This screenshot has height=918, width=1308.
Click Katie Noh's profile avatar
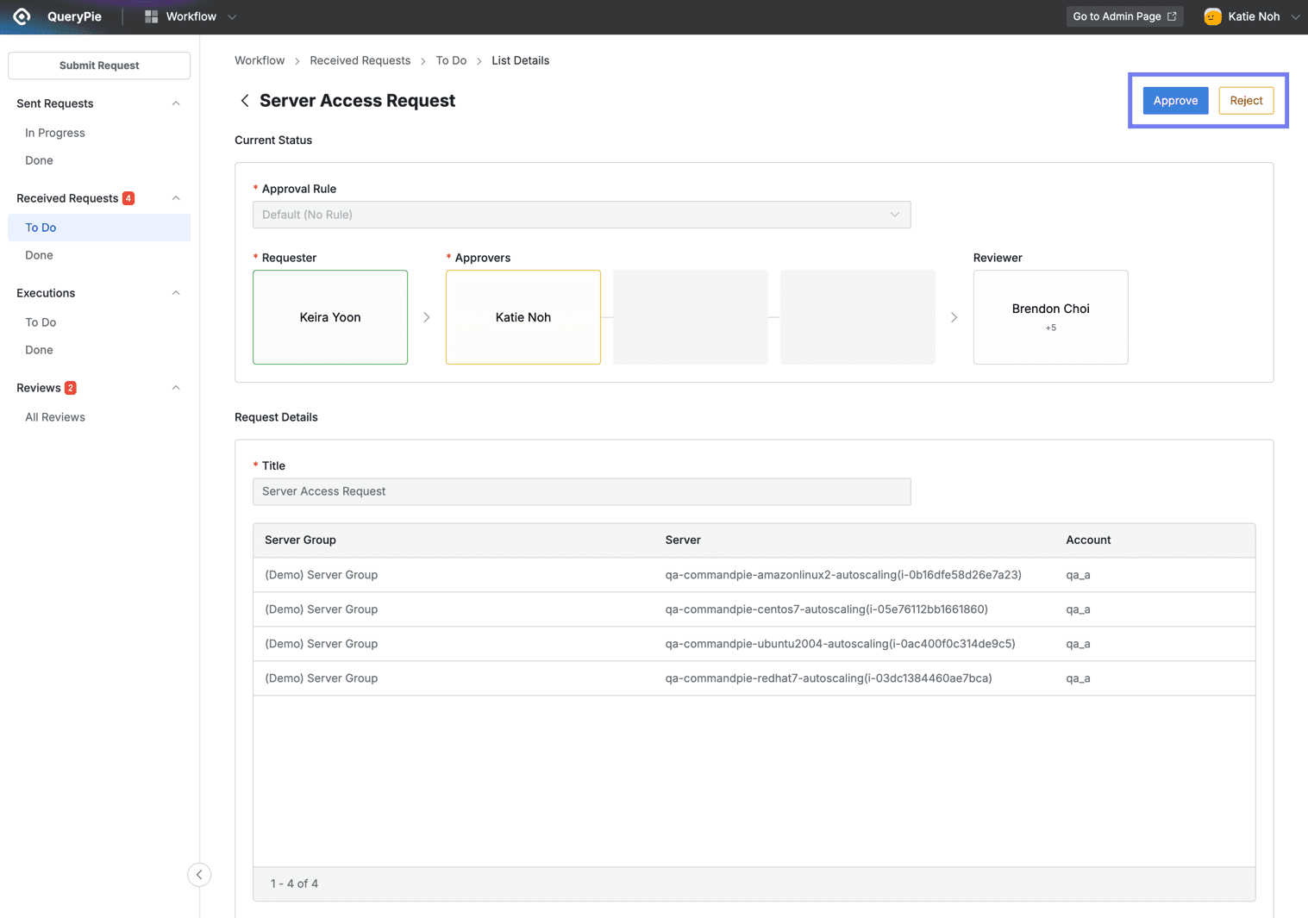click(1212, 16)
